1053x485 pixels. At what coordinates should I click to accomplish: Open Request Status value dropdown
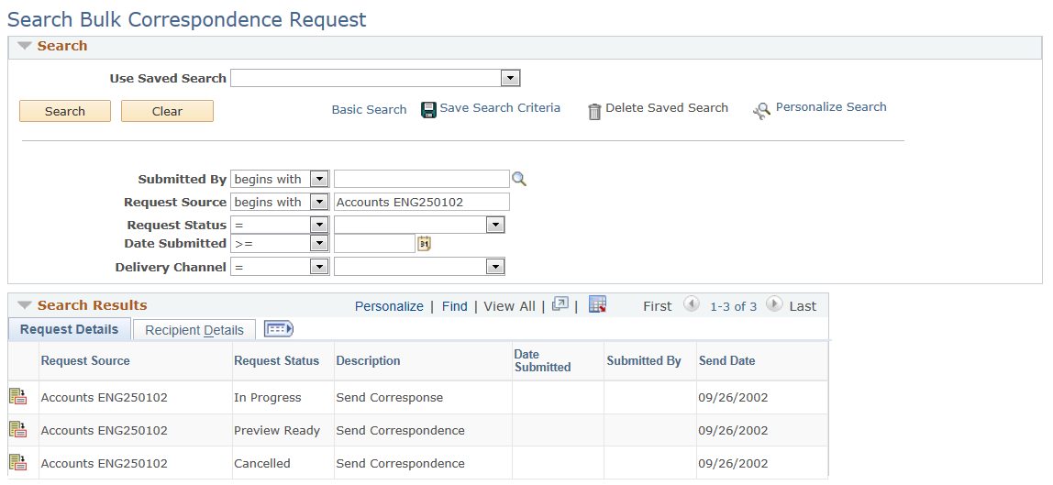495,225
